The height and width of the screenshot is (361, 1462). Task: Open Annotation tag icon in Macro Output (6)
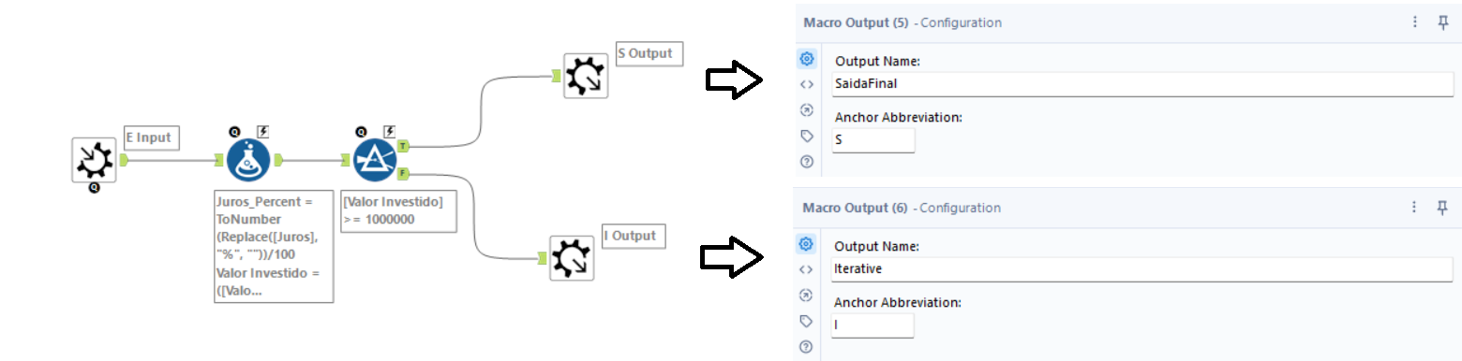point(806,321)
